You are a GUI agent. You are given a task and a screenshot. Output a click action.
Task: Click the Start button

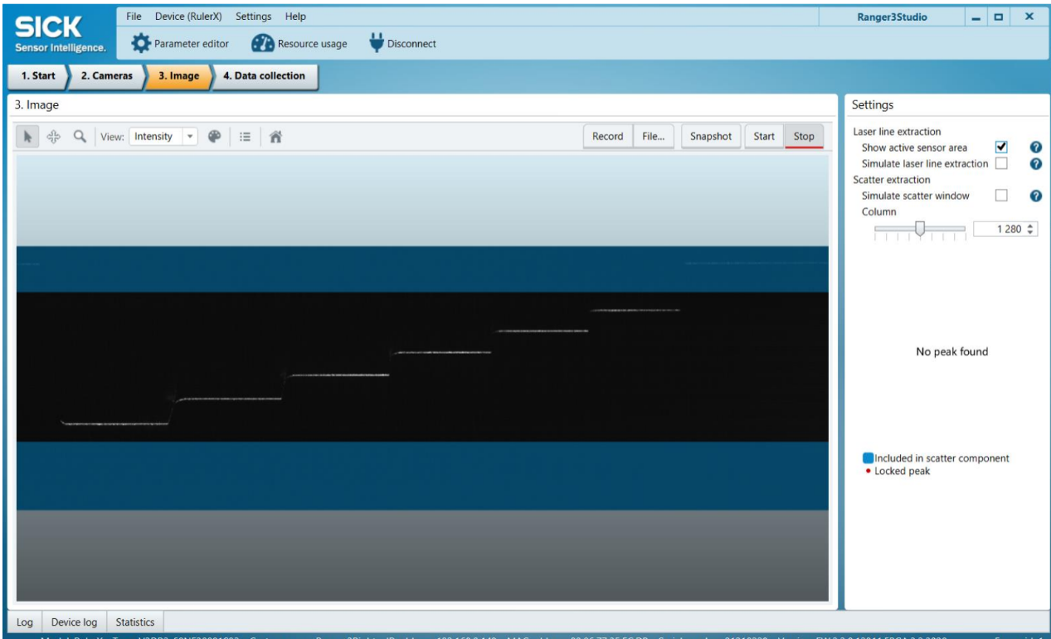pyautogui.click(x=764, y=137)
